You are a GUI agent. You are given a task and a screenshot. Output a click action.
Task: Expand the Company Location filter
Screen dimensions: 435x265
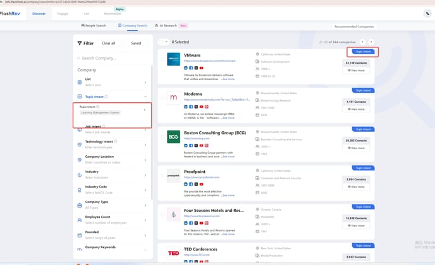point(145,160)
